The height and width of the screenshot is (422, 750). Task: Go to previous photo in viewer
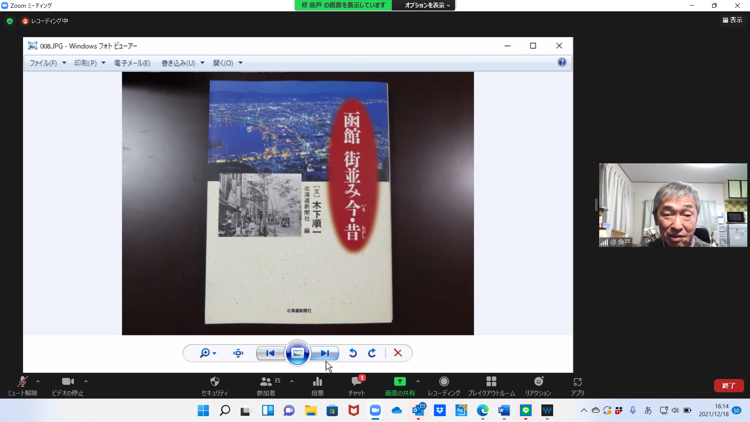pos(270,353)
